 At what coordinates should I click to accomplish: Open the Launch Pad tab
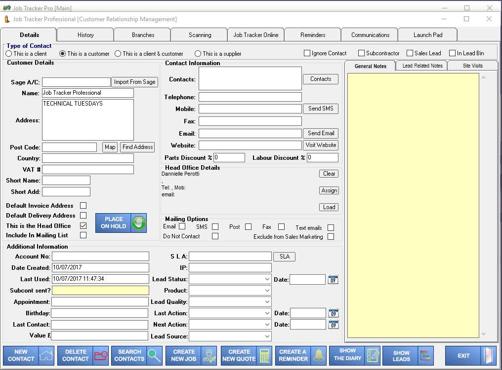pos(428,35)
